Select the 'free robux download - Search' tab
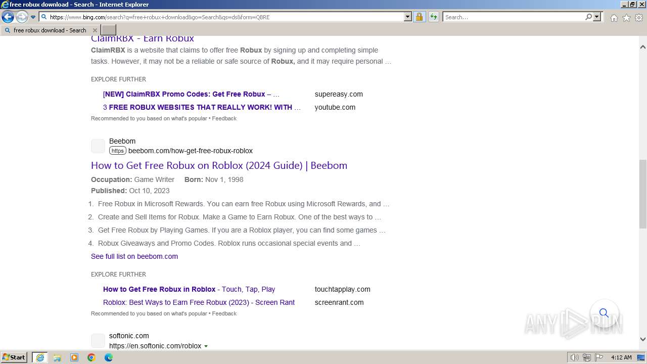Image resolution: width=647 pixels, height=364 pixels. click(x=50, y=30)
